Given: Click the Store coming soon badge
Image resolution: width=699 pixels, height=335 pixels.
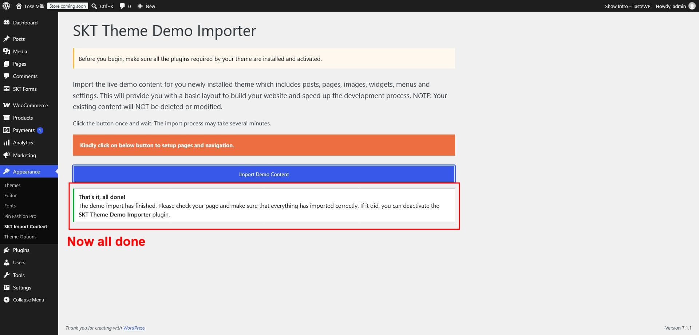Looking at the screenshot, I should pos(68,6).
